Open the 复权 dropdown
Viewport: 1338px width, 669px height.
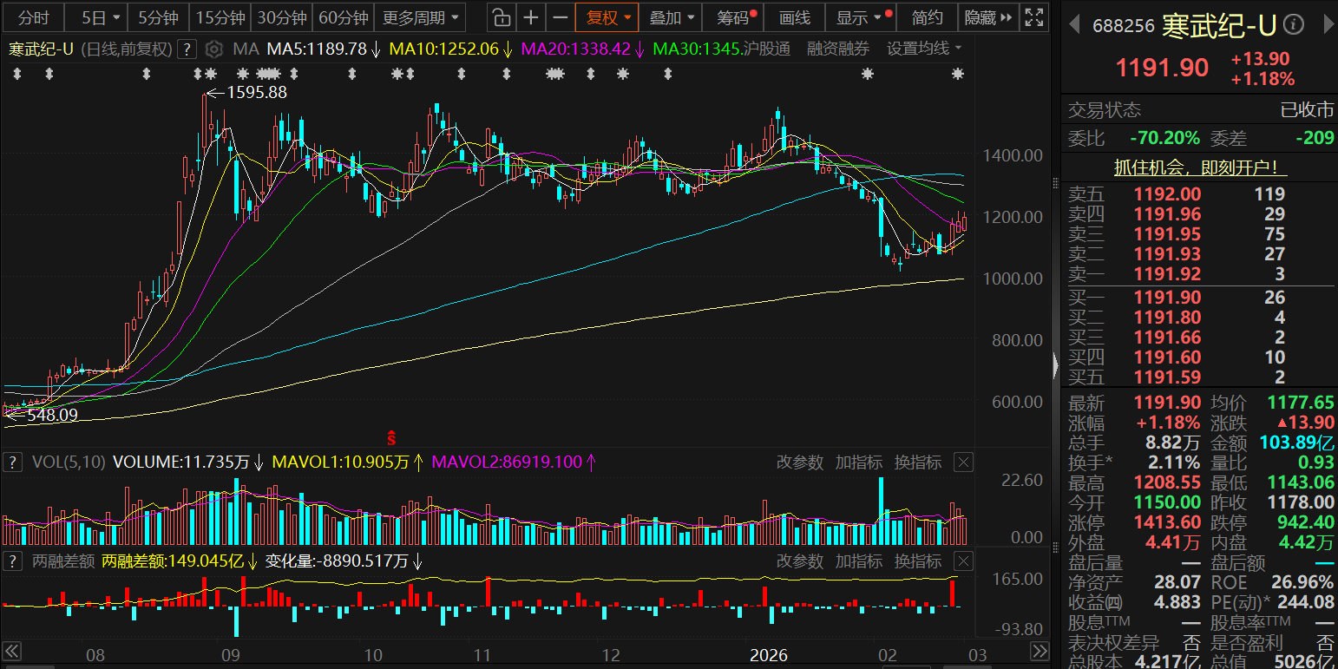point(607,17)
